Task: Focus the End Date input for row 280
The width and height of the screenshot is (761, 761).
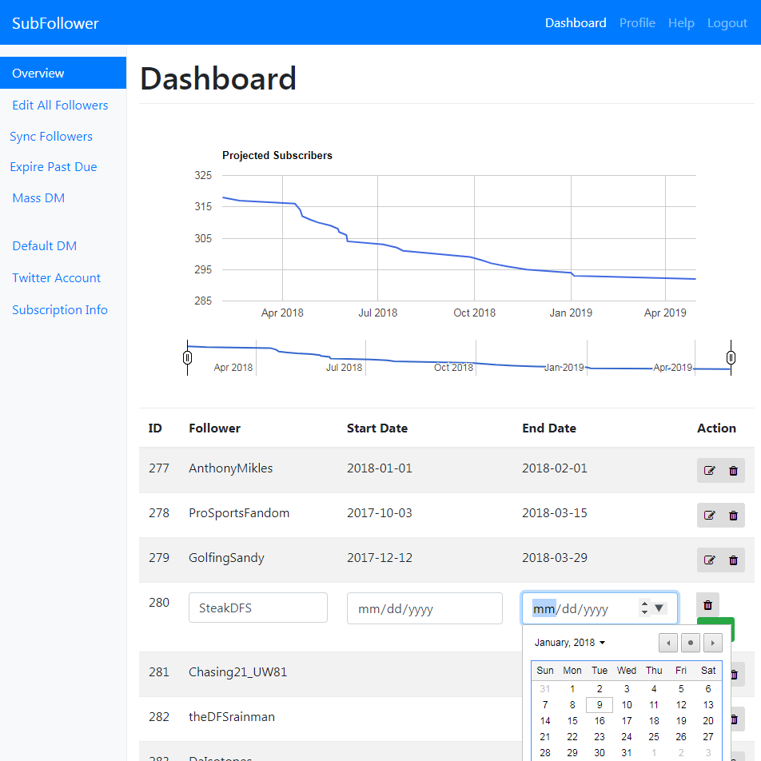Action: coord(600,608)
